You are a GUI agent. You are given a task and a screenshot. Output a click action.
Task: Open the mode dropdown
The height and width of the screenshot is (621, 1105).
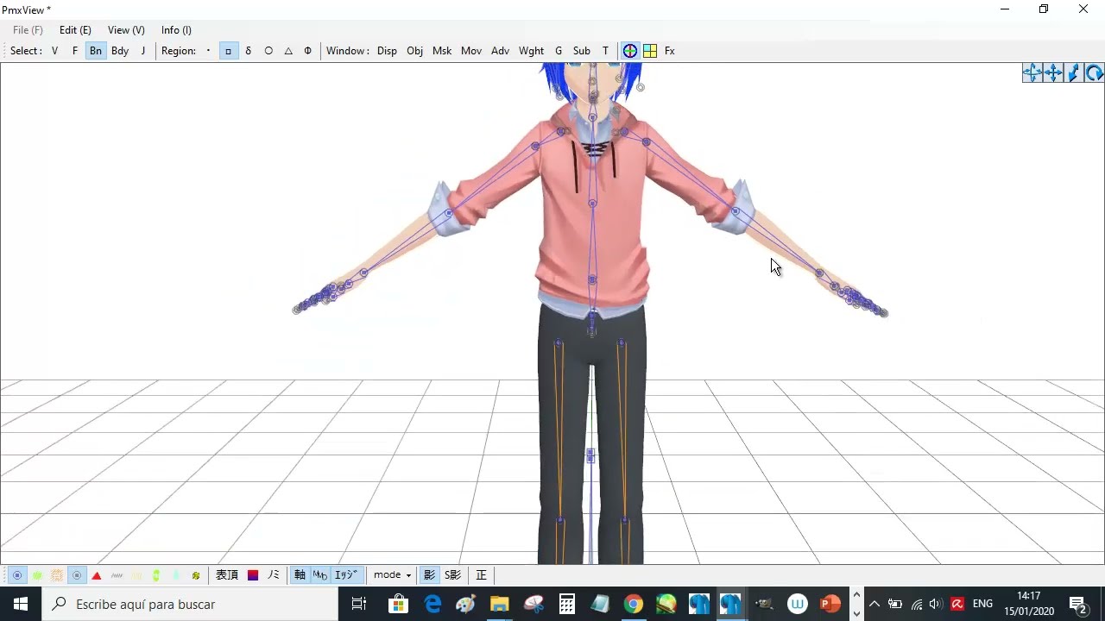pos(392,575)
